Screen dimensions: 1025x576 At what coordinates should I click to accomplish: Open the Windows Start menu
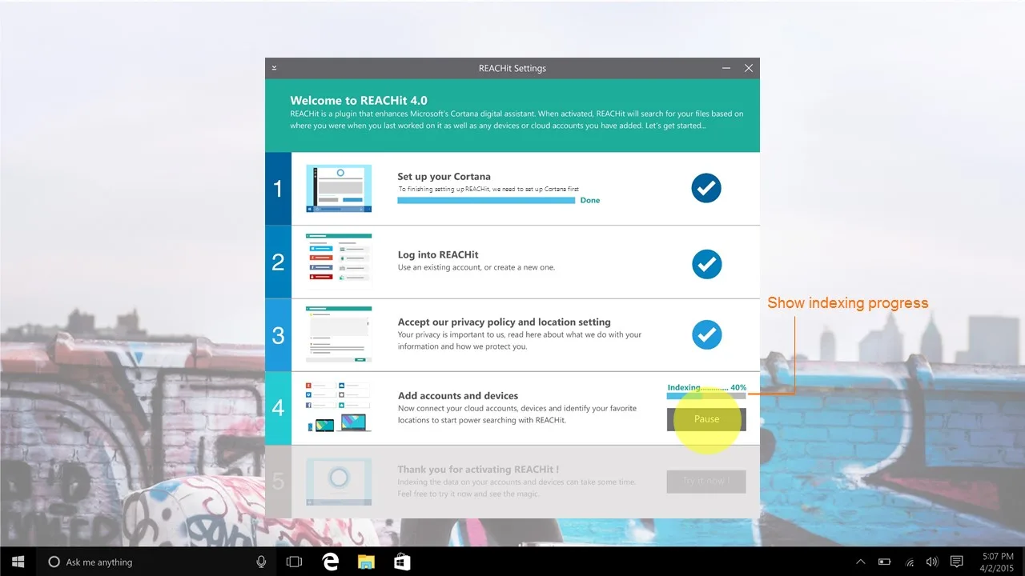click(18, 562)
